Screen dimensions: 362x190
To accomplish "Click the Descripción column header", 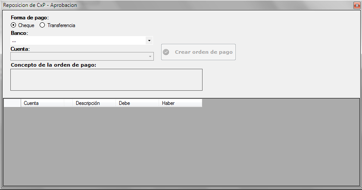I will pos(94,103).
